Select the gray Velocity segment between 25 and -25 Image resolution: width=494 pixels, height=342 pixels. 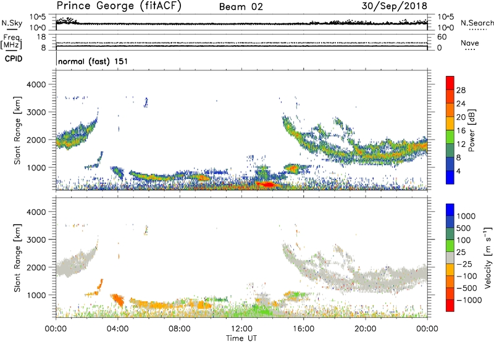450,257
